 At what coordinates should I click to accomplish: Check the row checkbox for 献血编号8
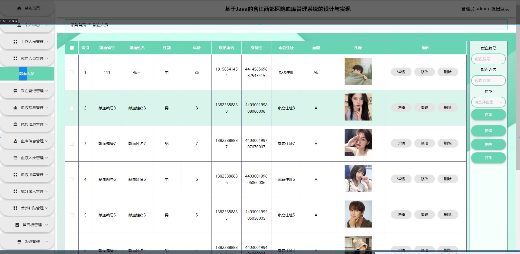pyautogui.click(x=72, y=108)
